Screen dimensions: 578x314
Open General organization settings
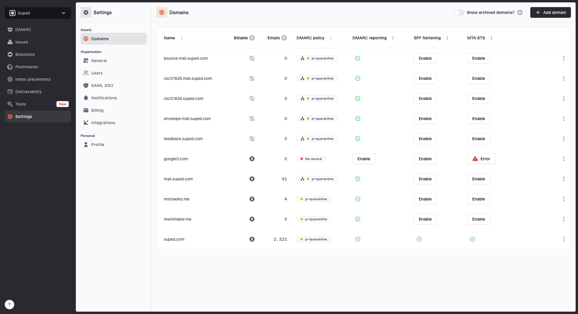tap(113, 61)
